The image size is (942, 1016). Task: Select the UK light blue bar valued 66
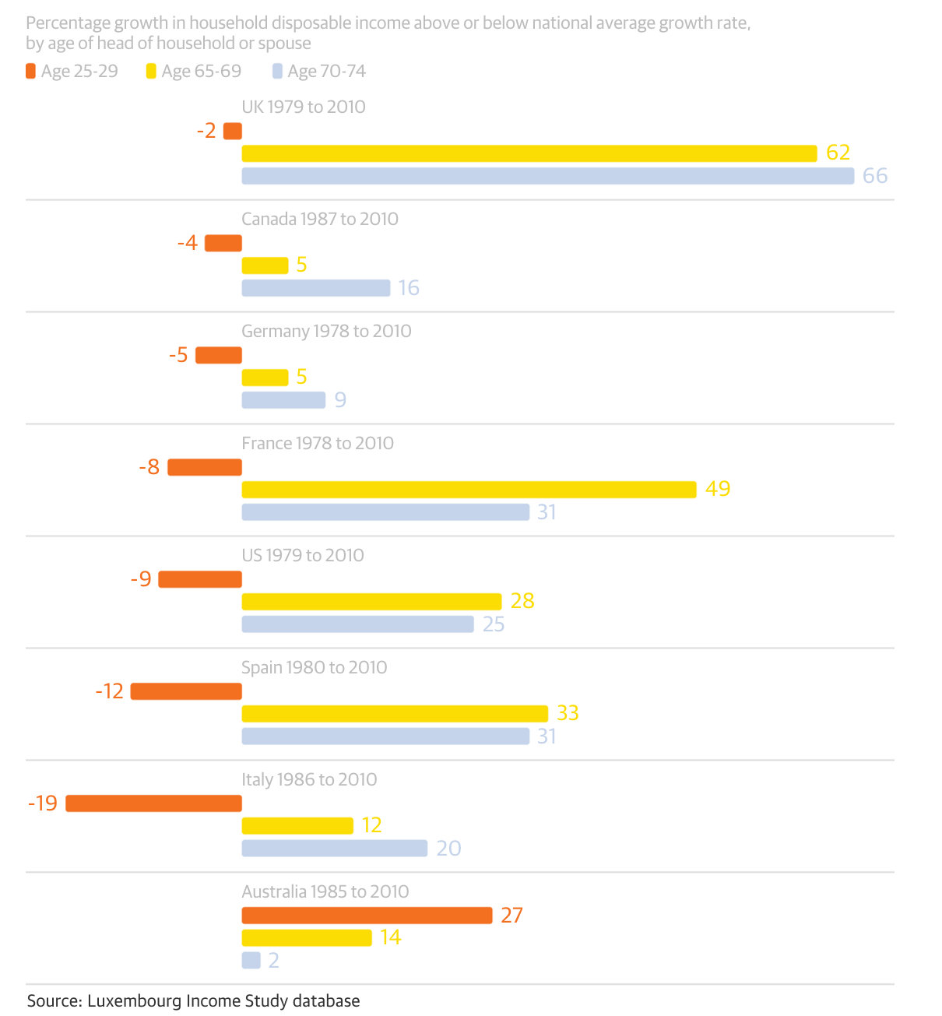[x=547, y=176]
